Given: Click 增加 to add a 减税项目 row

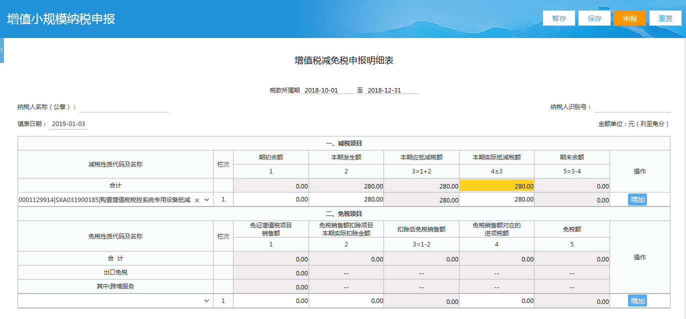Looking at the screenshot, I should (x=637, y=199).
